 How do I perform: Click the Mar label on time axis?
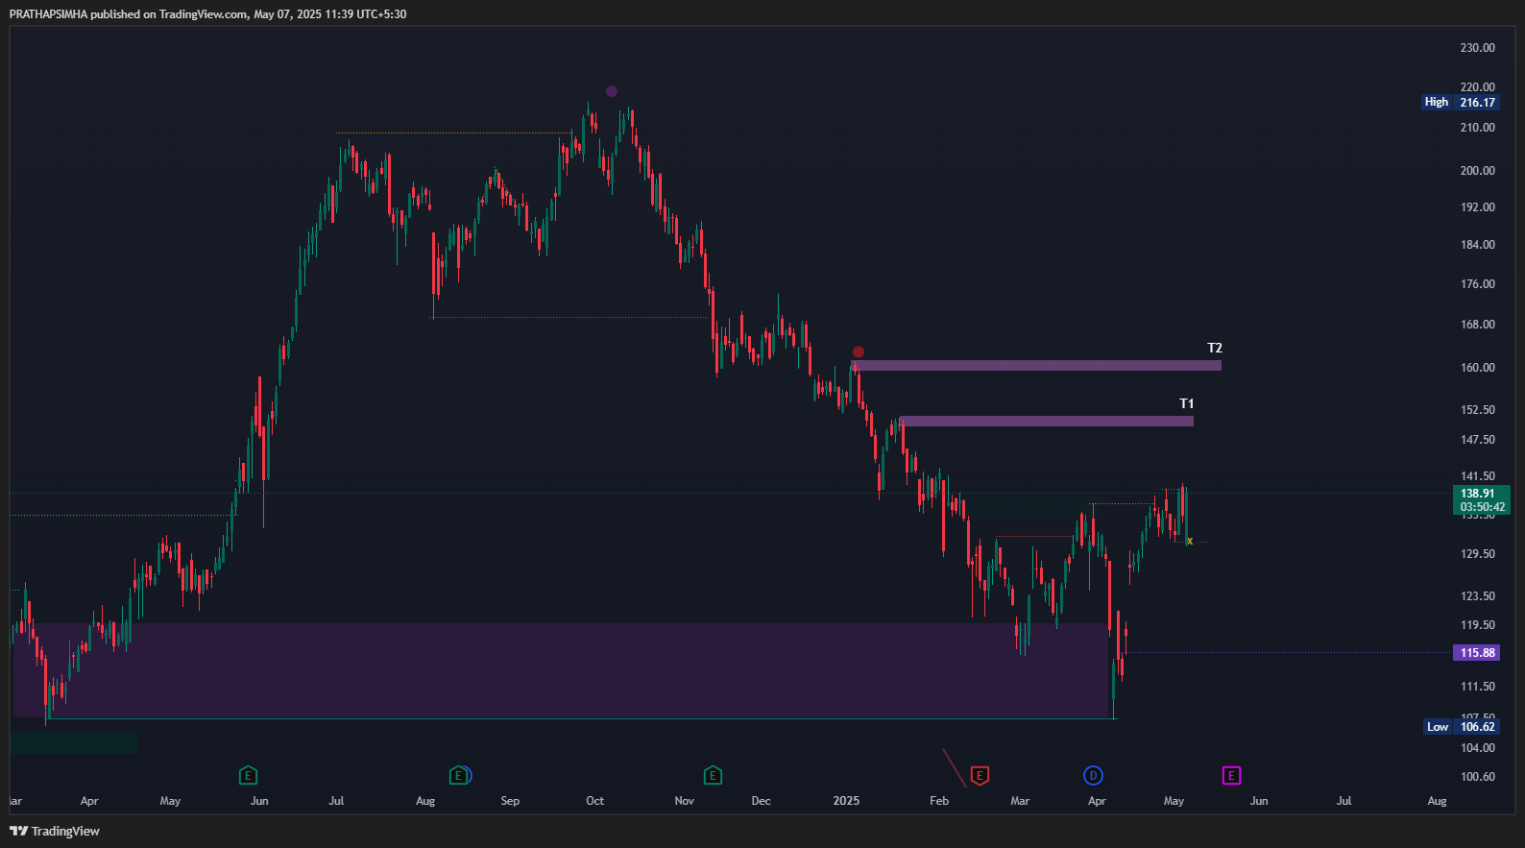[x=1020, y=801]
